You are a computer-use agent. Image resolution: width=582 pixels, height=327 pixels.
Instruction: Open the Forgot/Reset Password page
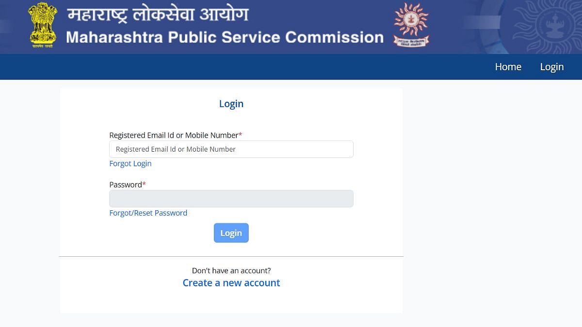click(x=148, y=213)
